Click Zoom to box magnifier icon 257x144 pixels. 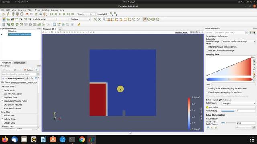[x=104, y=19]
